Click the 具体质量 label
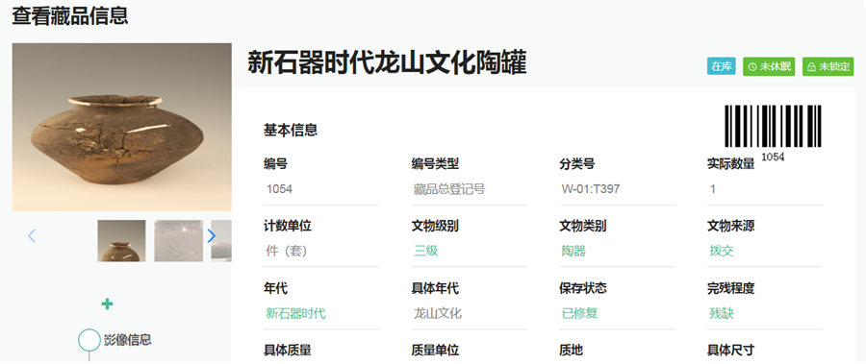The width and height of the screenshot is (866, 364). (x=288, y=351)
